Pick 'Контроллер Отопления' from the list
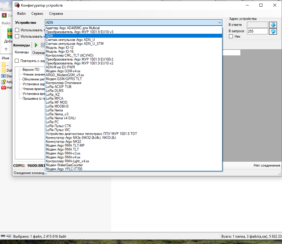Viewport: 282px width, 244px height. (x=63, y=83)
